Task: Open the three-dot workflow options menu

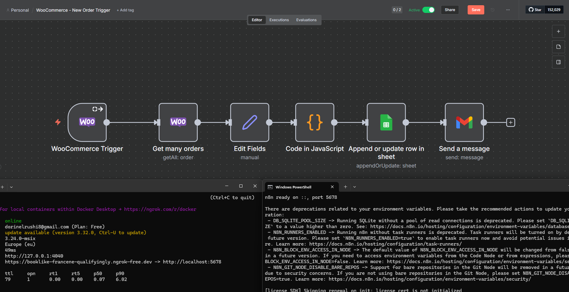Action: pos(508,9)
